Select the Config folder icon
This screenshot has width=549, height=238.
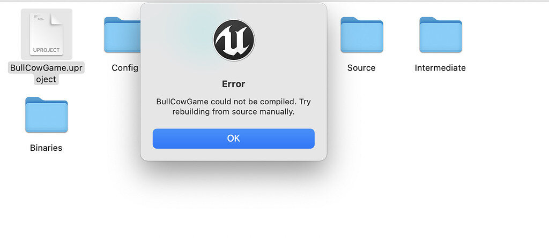122,35
